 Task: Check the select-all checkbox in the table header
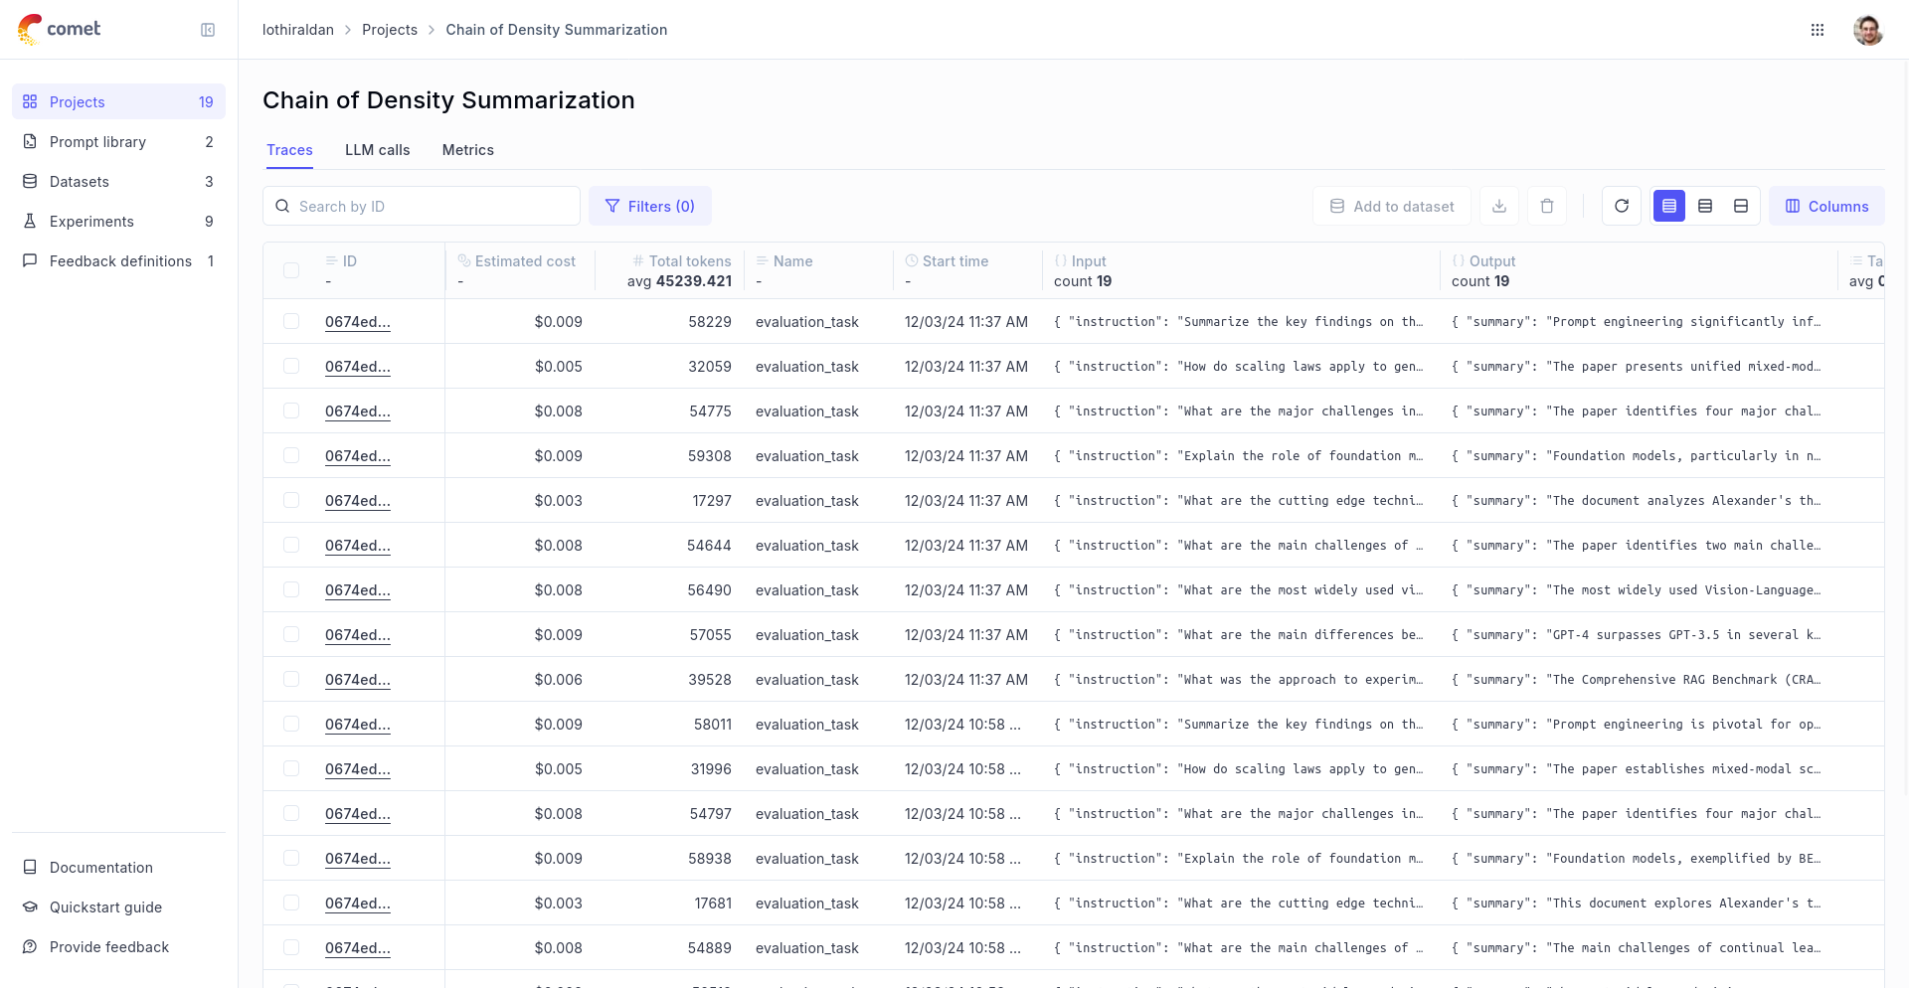click(x=291, y=270)
